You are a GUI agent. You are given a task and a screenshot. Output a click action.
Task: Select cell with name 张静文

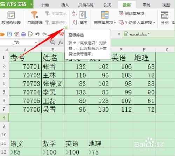[53, 83]
